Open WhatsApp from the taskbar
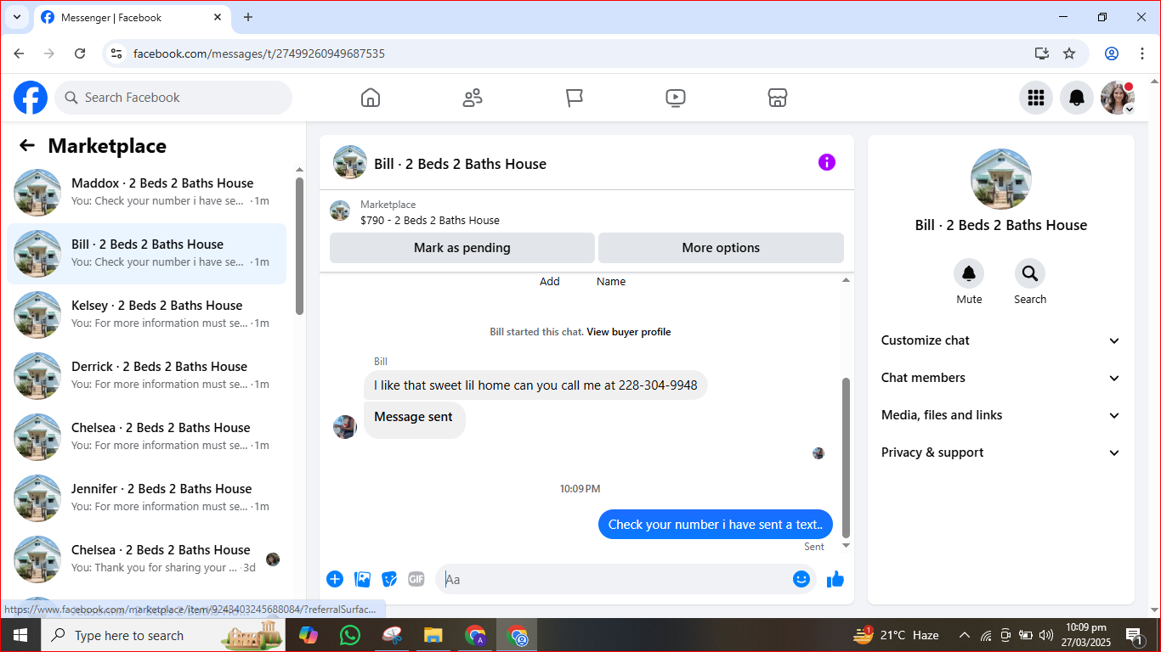Image resolution: width=1161 pixels, height=652 pixels. 349,635
